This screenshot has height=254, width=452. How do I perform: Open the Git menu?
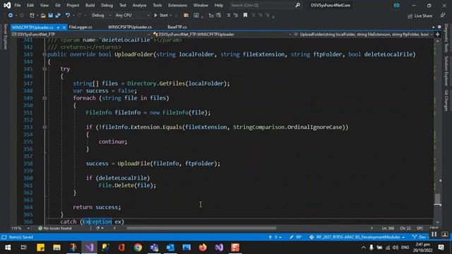(58, 5)
